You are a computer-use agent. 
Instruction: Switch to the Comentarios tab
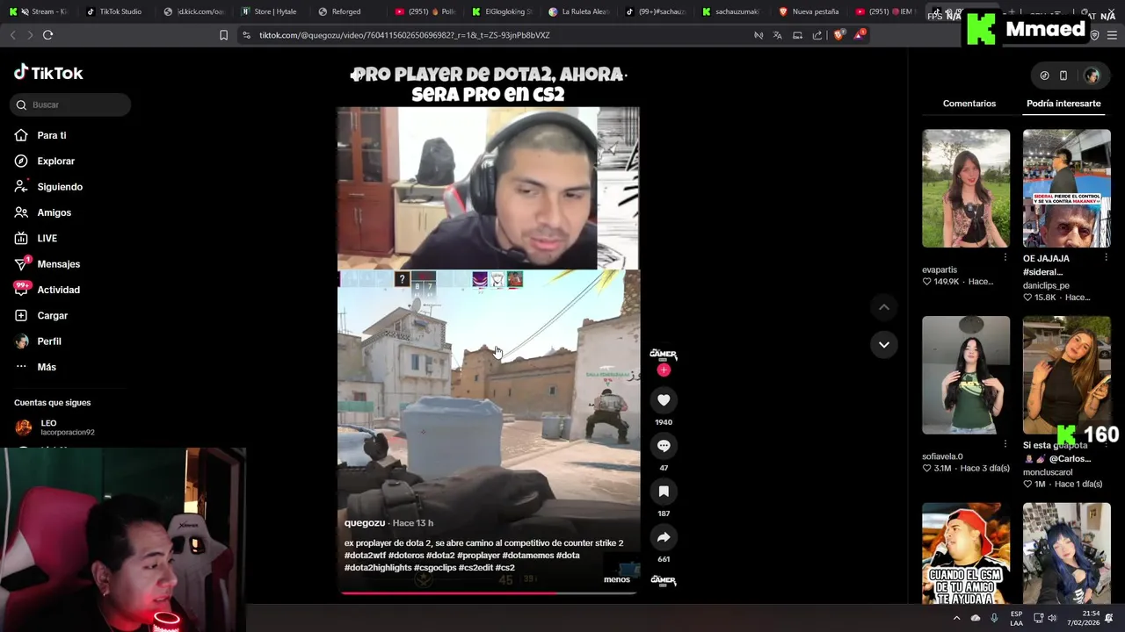point(969,104)
